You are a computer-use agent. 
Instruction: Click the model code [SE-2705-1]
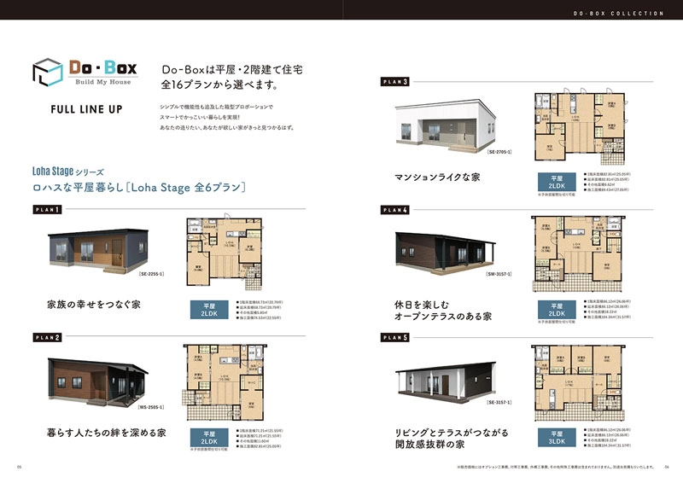coord(499,152)
